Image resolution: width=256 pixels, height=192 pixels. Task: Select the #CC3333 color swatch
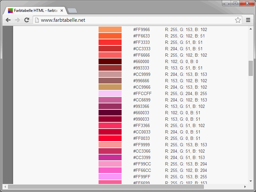(110, 49)
